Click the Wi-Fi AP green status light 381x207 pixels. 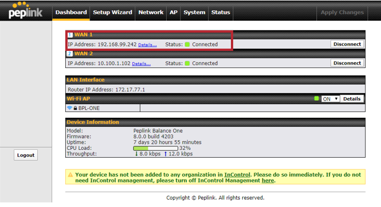[x=316, y=98]
